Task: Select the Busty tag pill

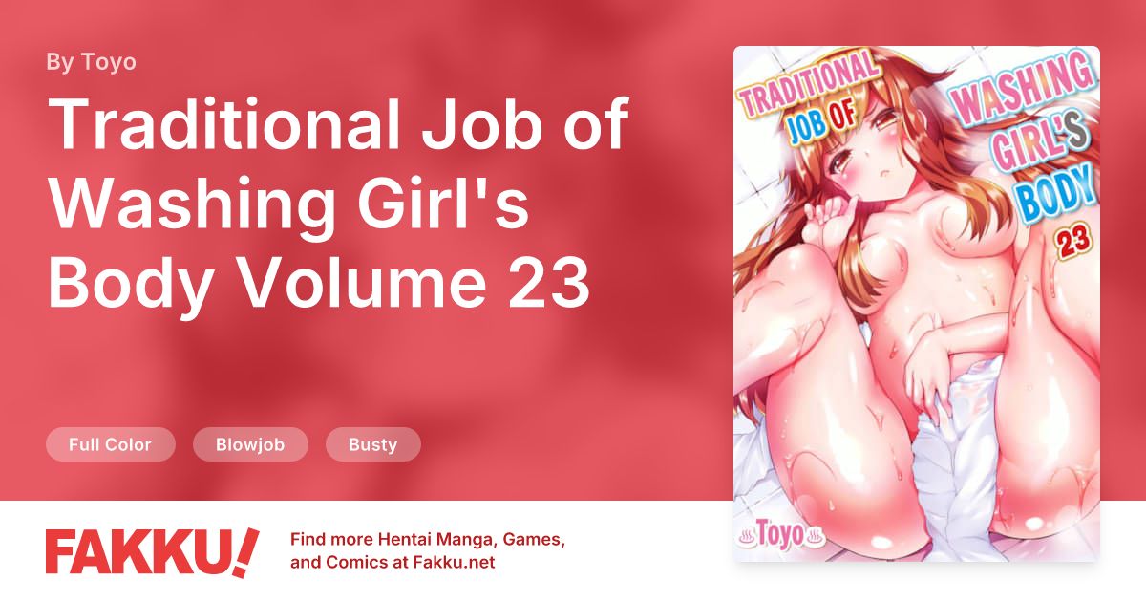Action: pos(372,444)
